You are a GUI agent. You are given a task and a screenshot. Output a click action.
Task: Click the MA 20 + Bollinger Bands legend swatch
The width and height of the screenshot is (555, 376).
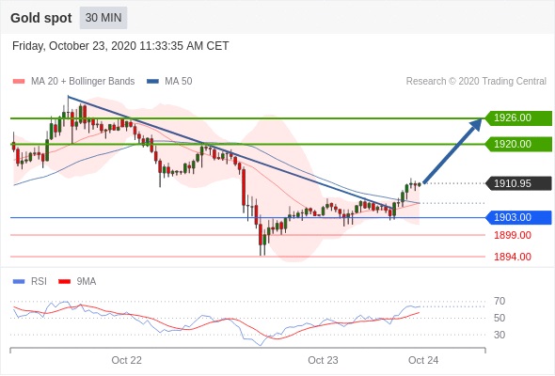click(19, 82)
